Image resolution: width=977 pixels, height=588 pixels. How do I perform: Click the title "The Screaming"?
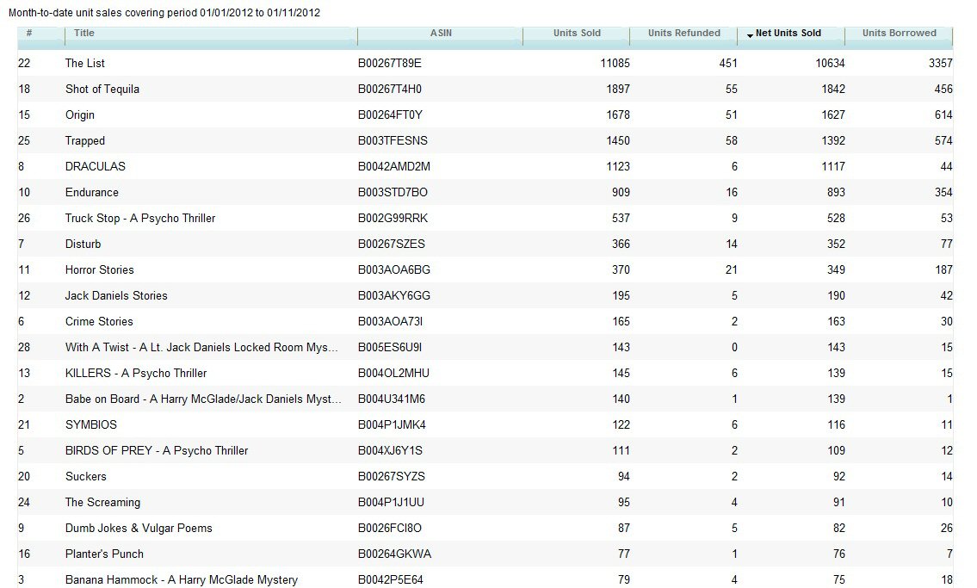[102, 503]
